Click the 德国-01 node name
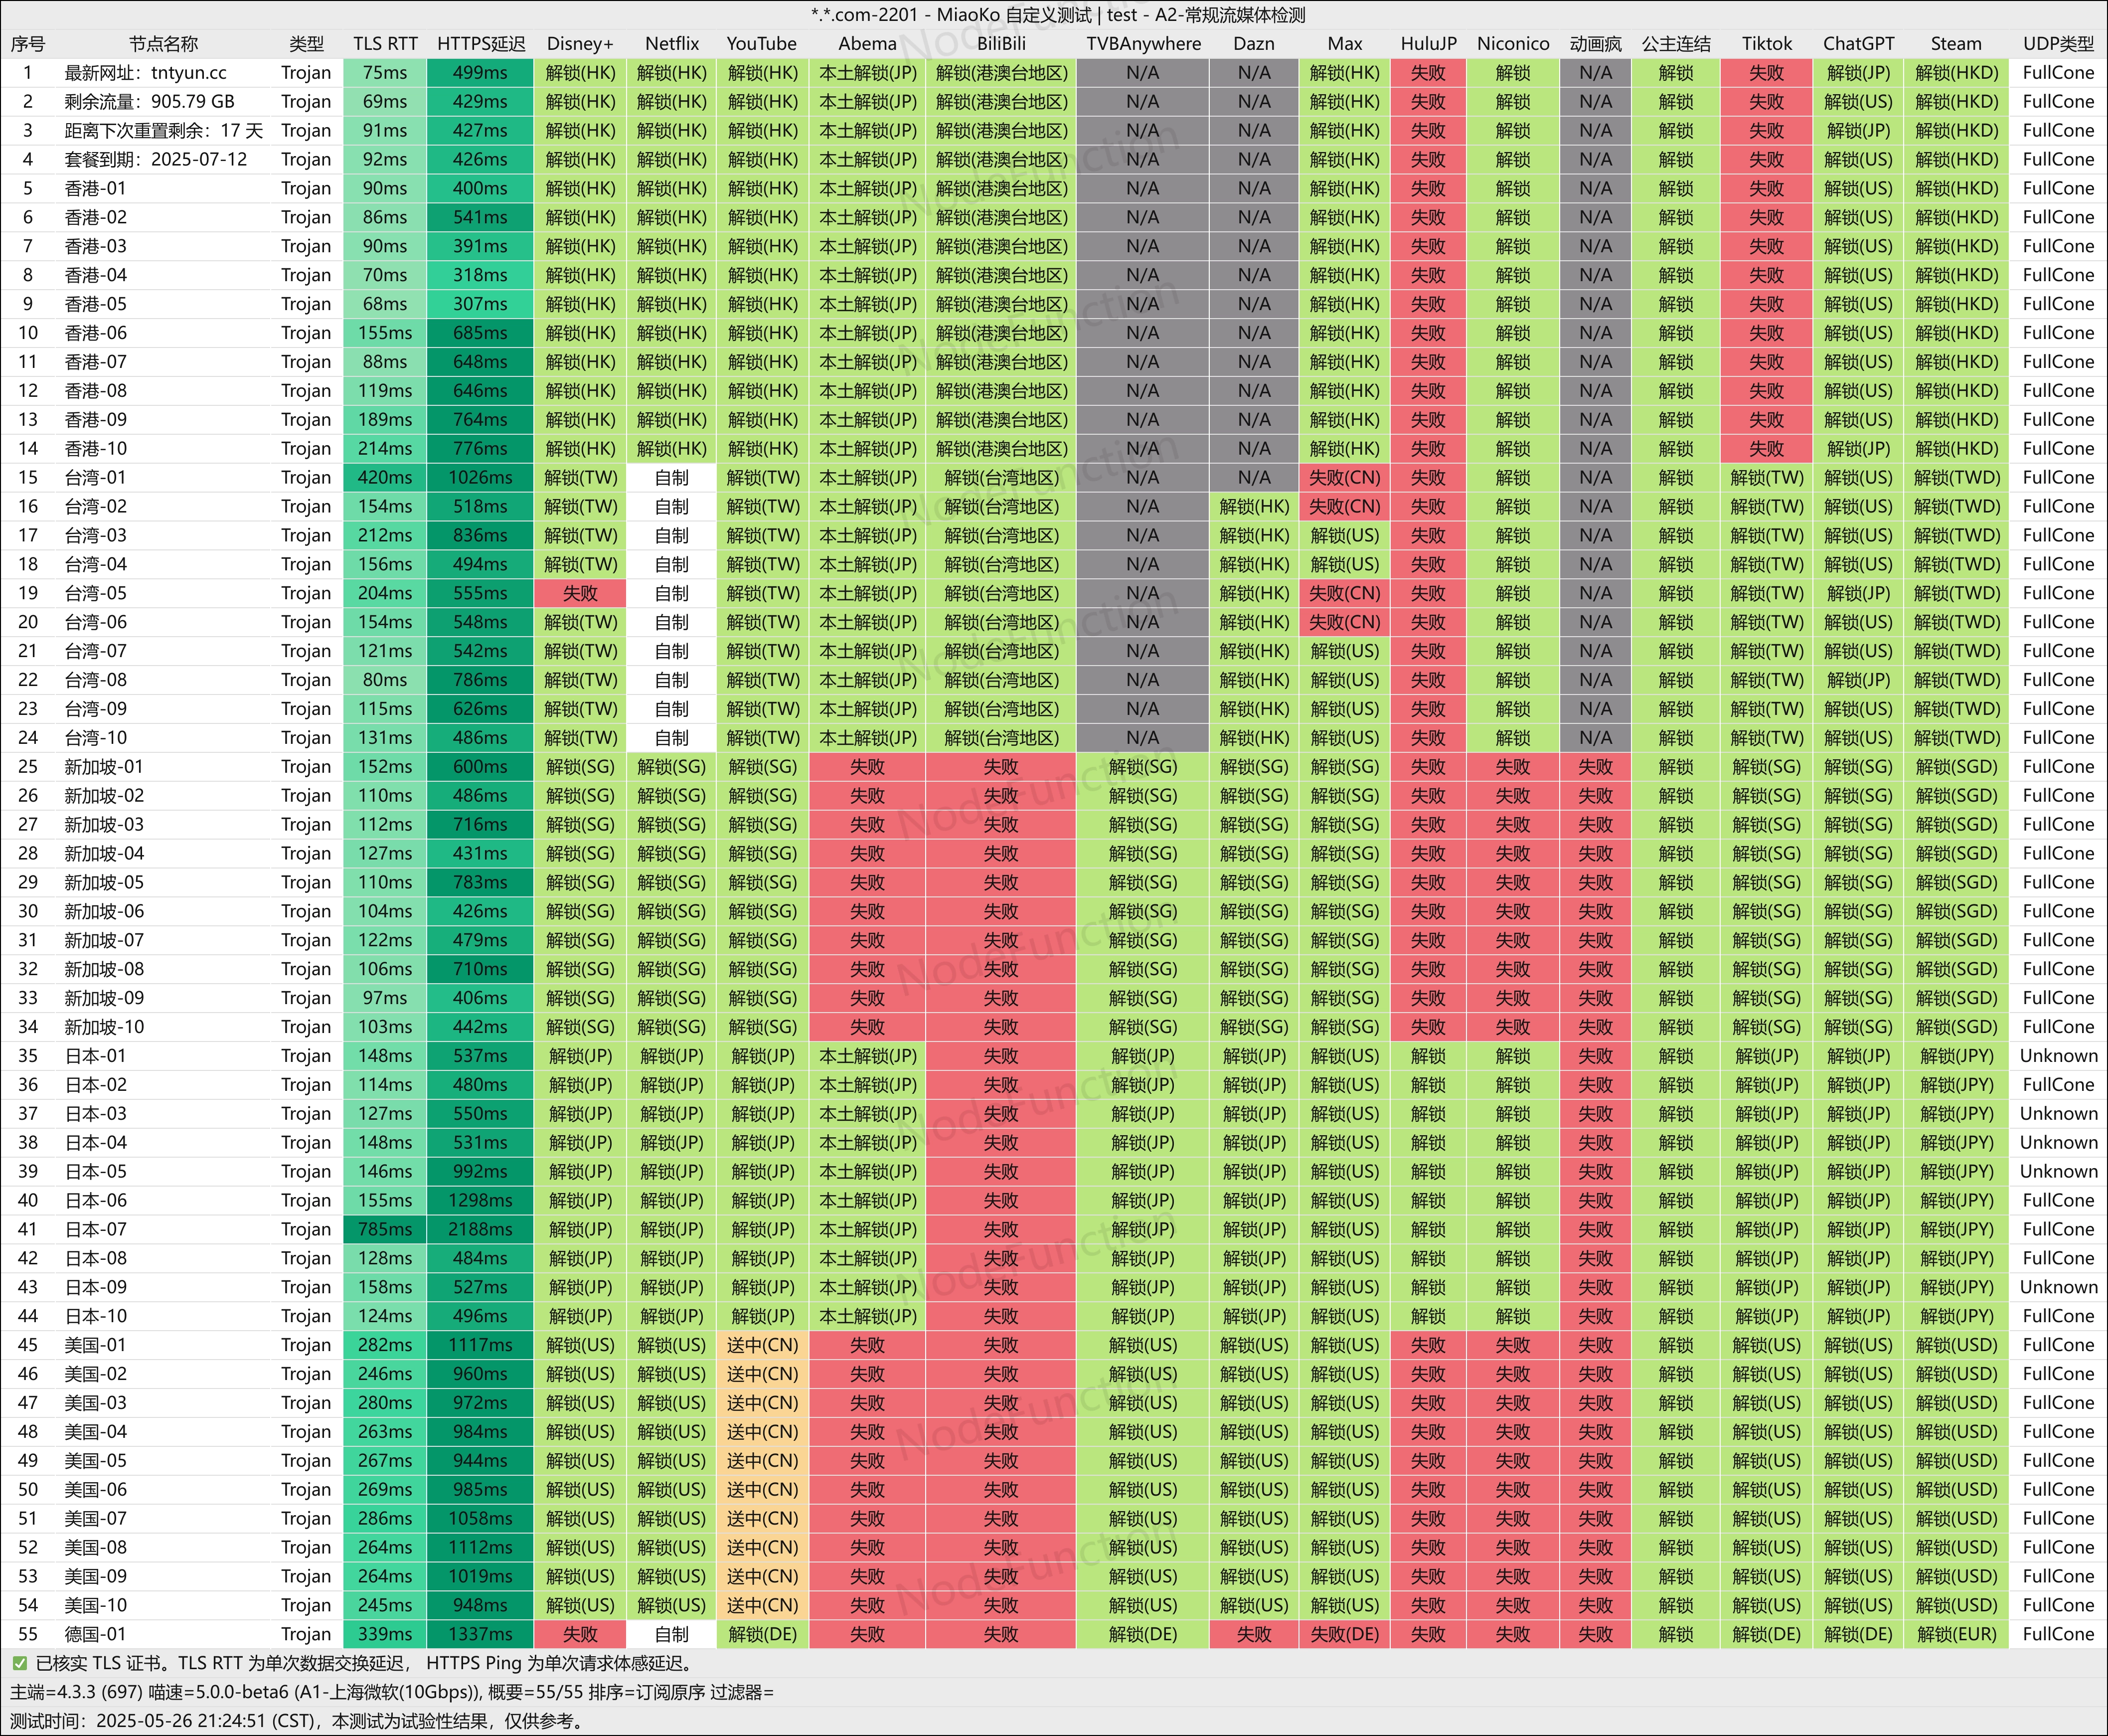2108x1736 pixels. (96, 1634)
